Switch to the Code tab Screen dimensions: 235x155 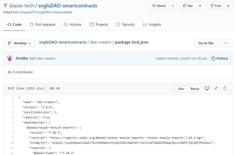(x=15, y=24)
